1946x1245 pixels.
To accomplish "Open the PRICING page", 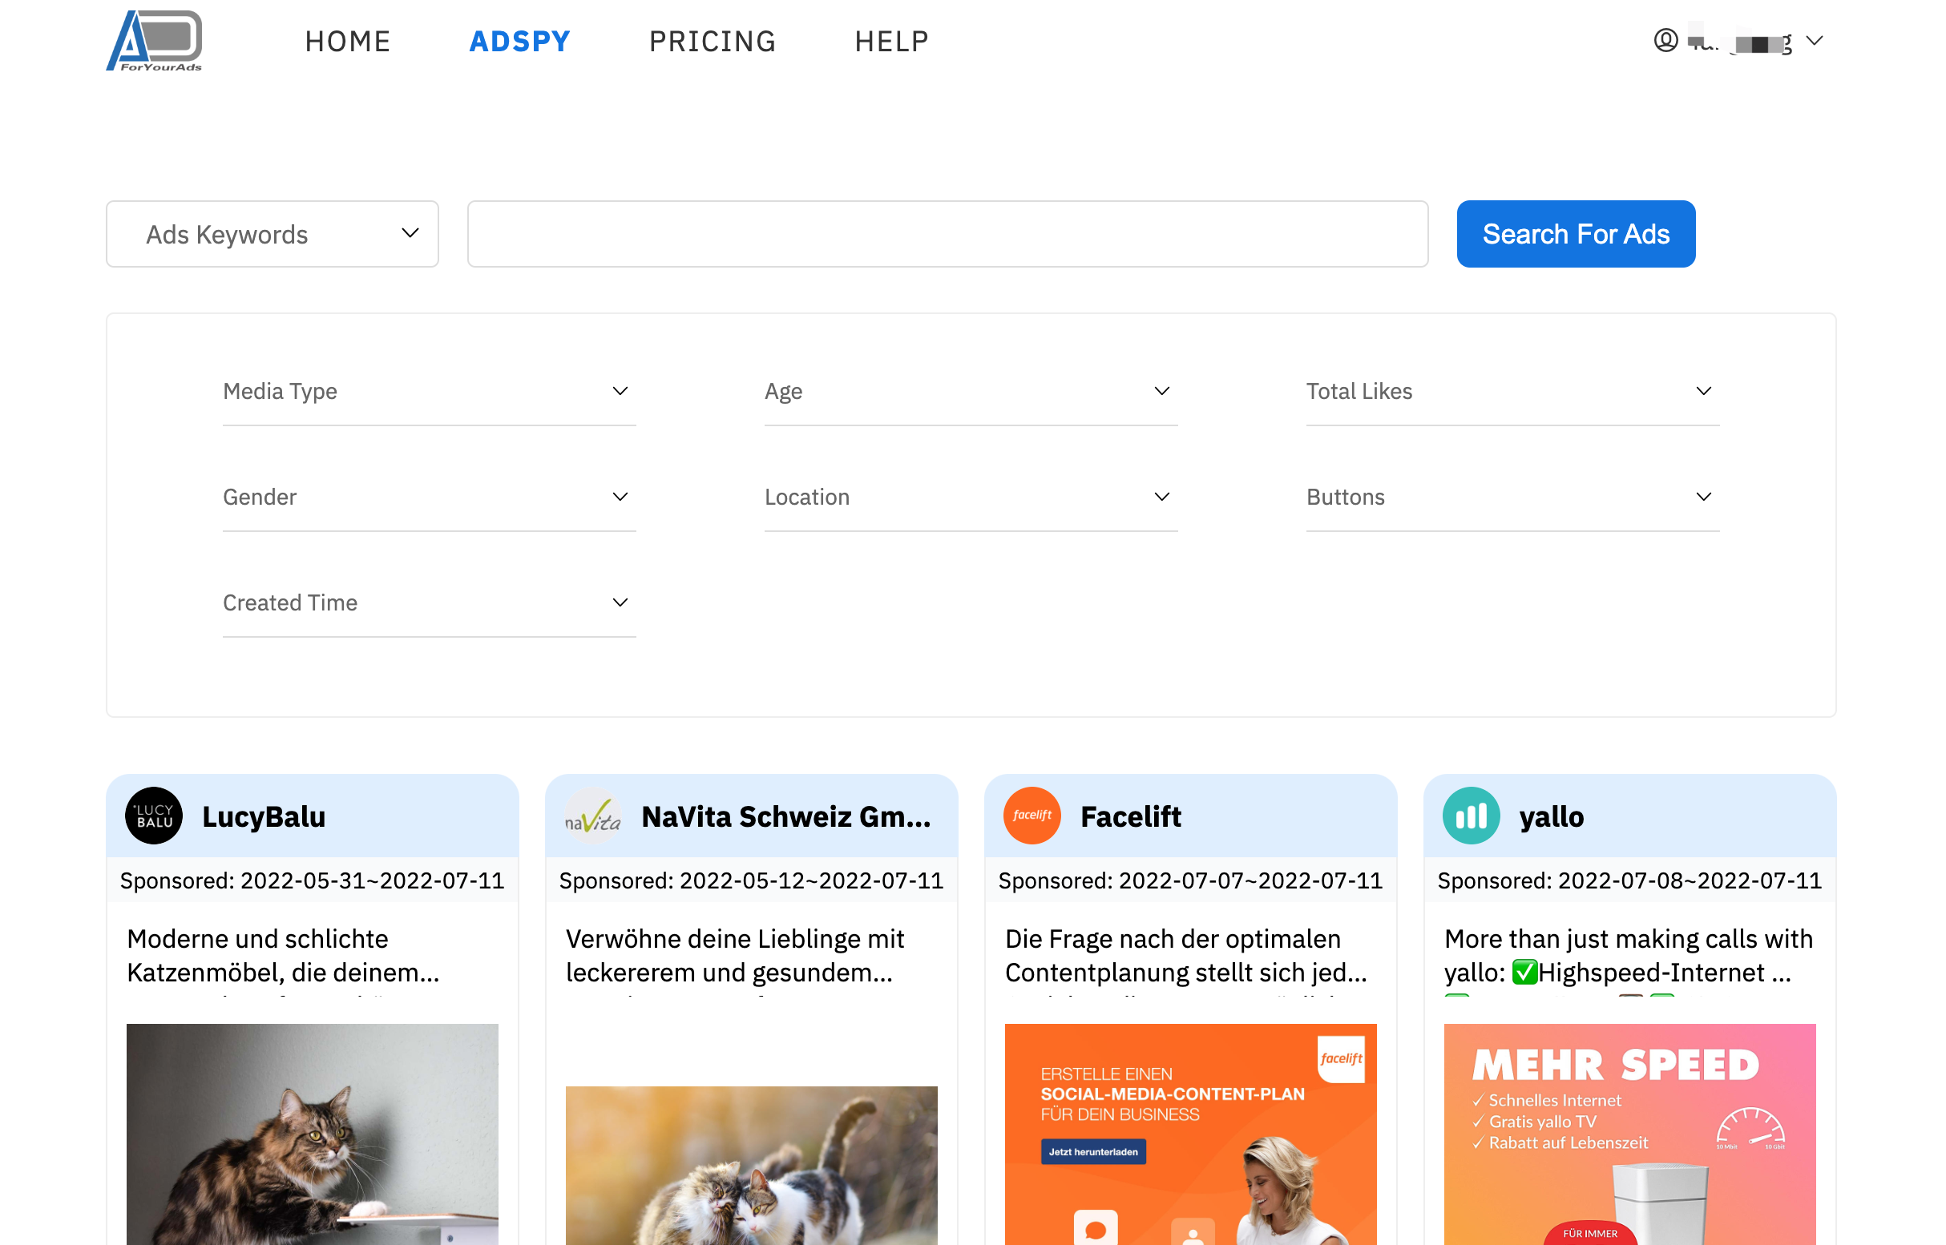I will pos(713,41).
